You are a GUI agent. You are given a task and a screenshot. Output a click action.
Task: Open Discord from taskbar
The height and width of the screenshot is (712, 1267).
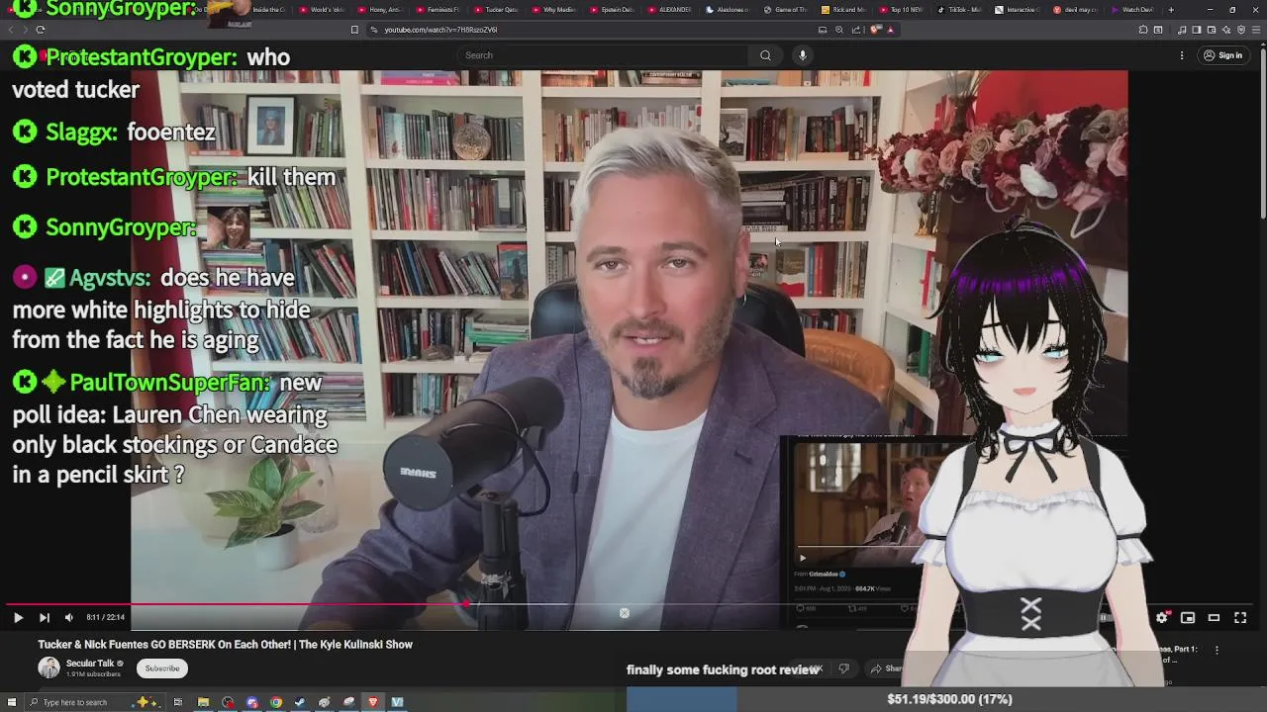pos(252,702)
